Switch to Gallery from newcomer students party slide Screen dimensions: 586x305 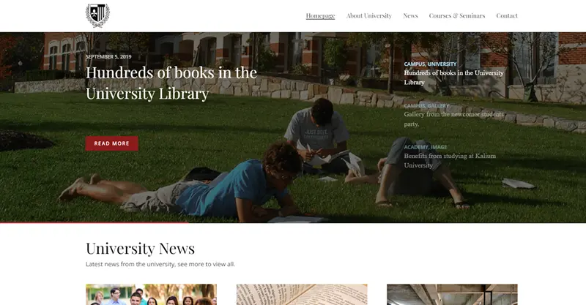tap(453, 119)
